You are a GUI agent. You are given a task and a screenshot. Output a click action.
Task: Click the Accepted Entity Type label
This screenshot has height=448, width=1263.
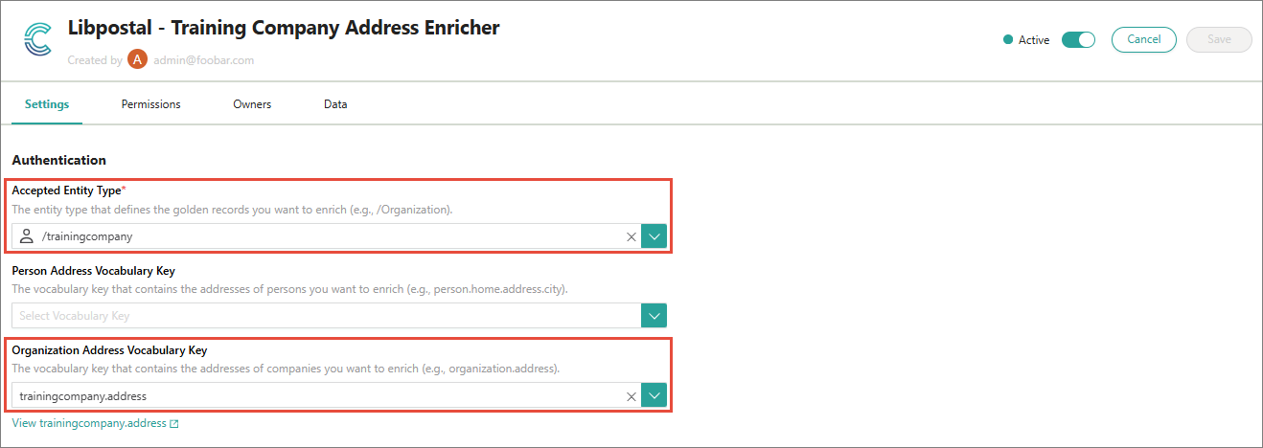pyautogui.click(x=69, y=190)
